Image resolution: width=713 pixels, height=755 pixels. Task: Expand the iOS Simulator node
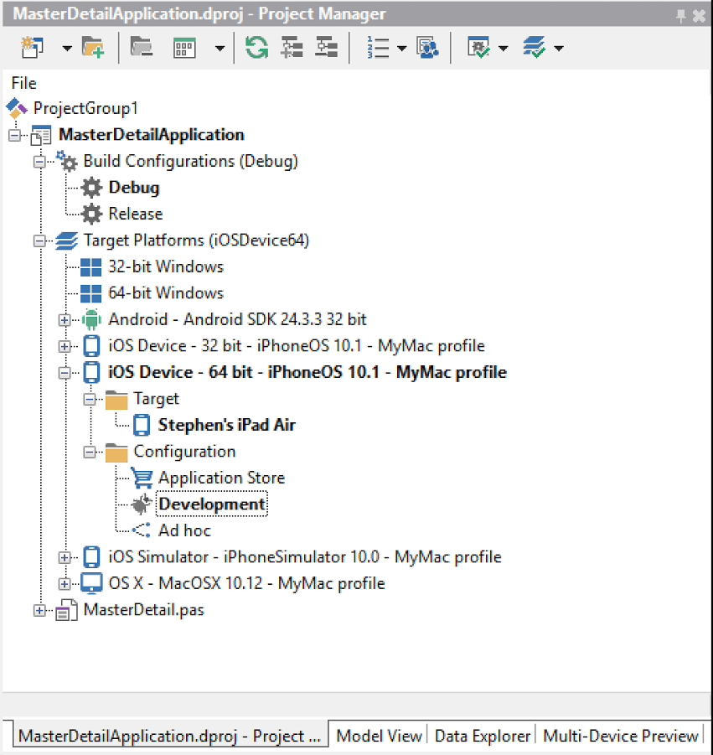65,557
